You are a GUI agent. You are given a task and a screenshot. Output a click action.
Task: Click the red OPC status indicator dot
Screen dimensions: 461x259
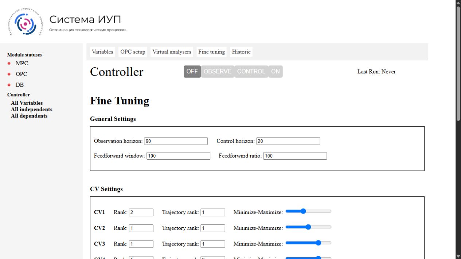(x=9, y=74)
